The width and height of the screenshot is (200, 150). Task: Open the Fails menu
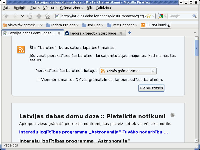point(7,8)
